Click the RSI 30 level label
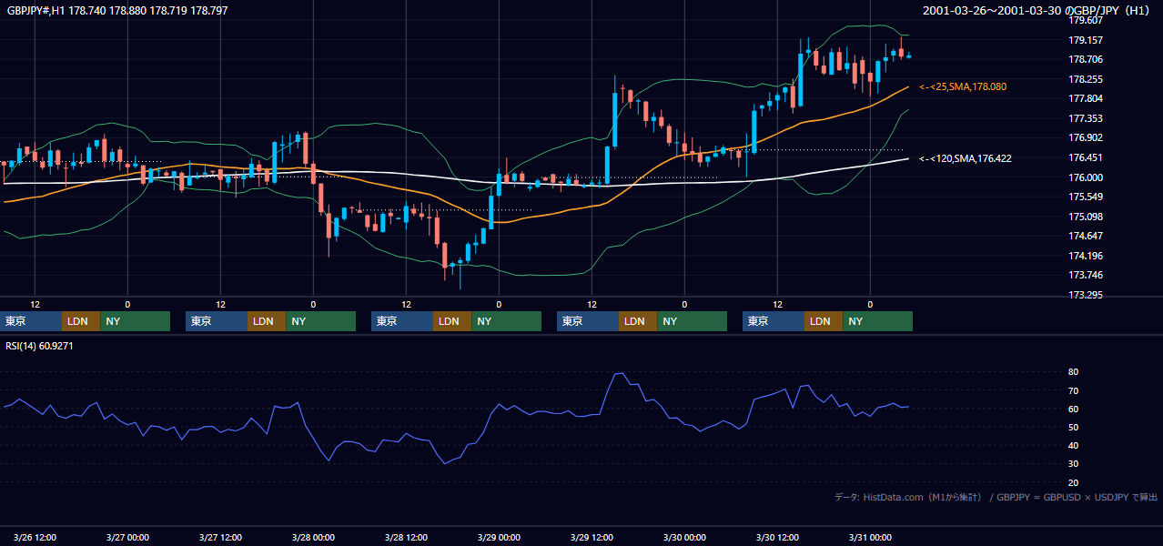 (x=1073, y=464)
